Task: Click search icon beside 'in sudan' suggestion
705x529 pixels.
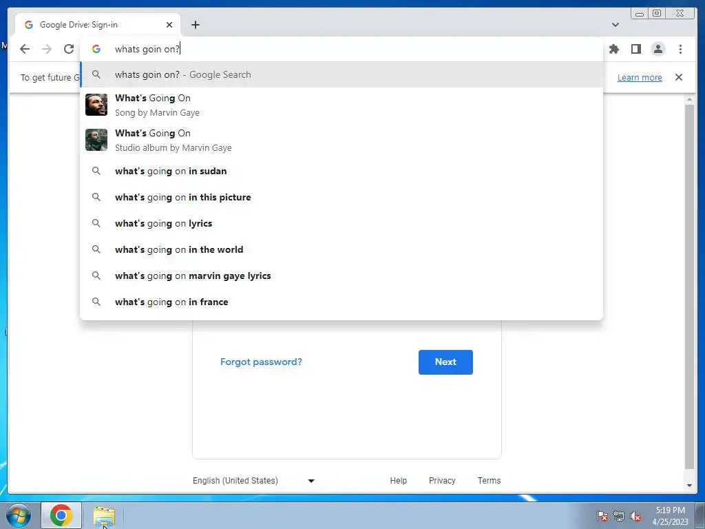Action: click(96, 171)
